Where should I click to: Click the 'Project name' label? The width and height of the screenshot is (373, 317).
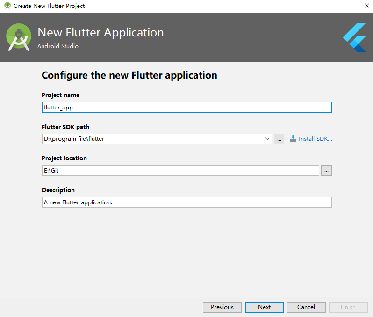pos(60,95)
